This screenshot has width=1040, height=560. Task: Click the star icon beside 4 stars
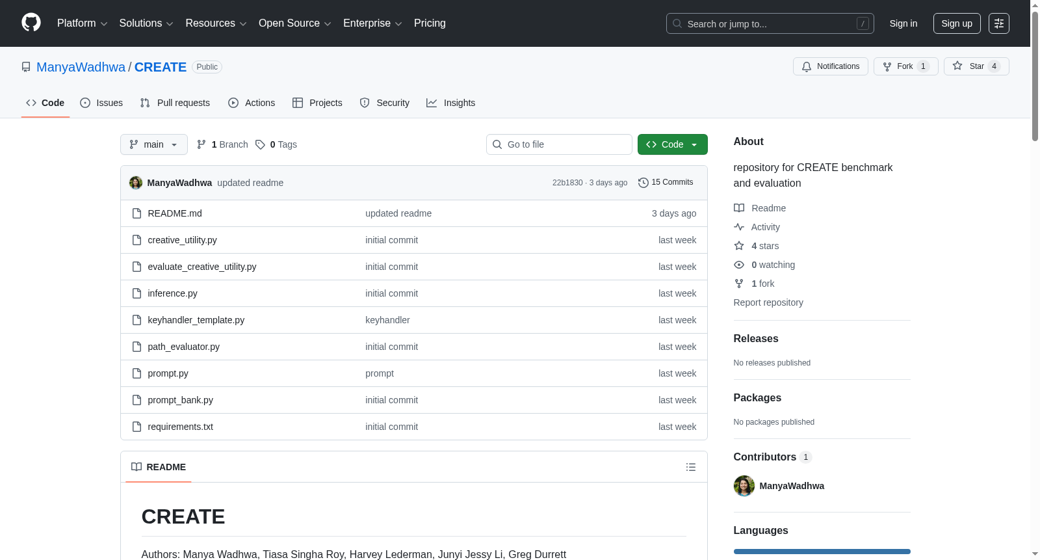tap(739, 246)
